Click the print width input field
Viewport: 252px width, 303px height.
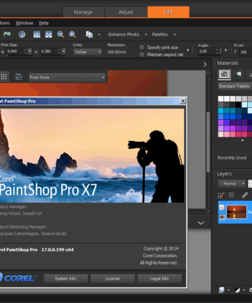(x=15, y=51)
